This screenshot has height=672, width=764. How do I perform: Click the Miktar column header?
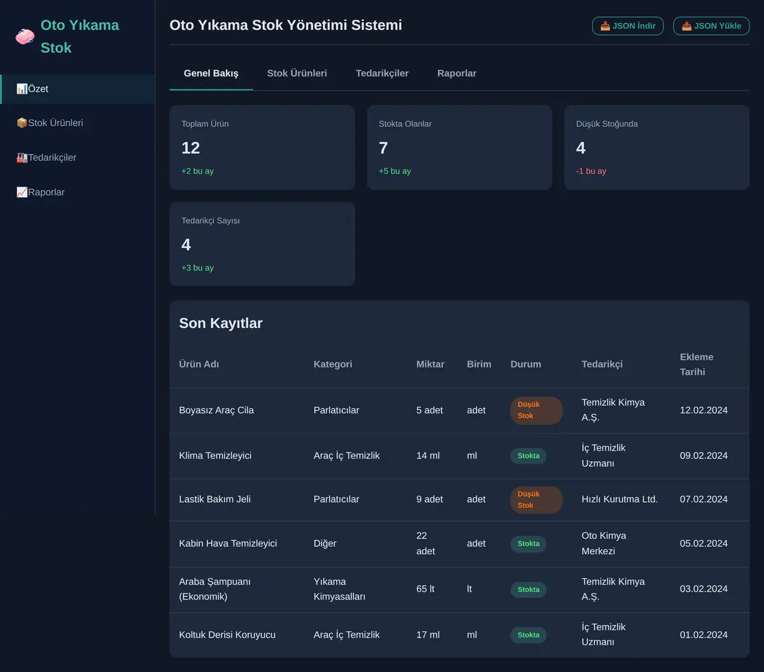coord(430,364)
